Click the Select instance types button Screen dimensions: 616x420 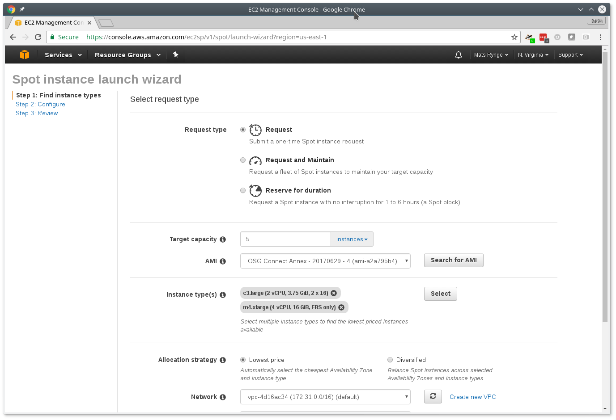pyautogui.click(x=441, y=294)
